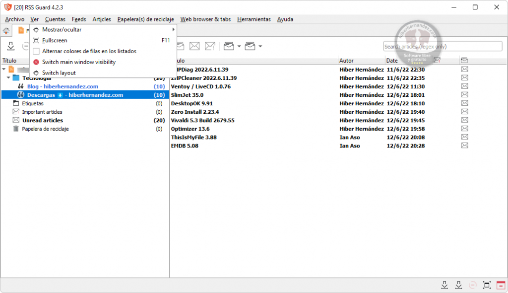Click the envelope with exclamation toolbar icon
The height and width of the screenshot is (293, 508).
(x=210, y=46)
